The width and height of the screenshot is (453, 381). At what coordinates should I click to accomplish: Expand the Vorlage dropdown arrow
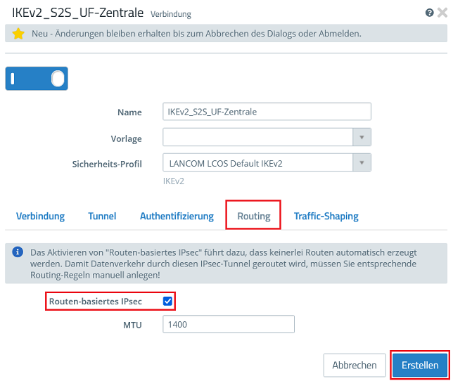pyautogui.click(x=362, y=138)
